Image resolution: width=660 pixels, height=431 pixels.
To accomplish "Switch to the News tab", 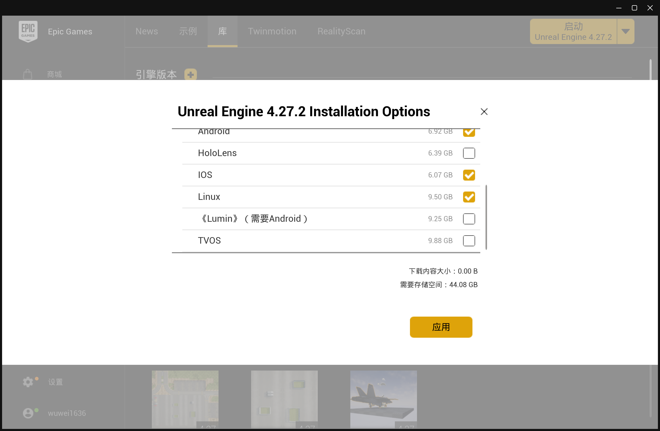I will point(147,31).
